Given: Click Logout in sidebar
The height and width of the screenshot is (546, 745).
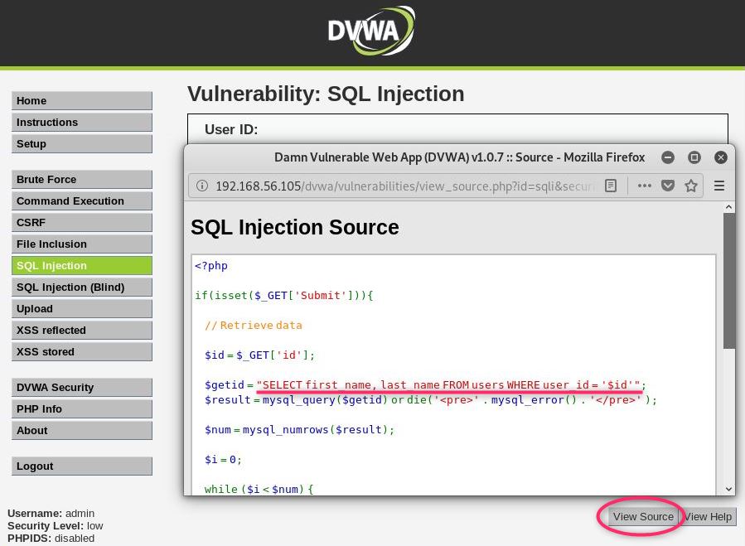Looking at the screenshot, I should point(82,466).
